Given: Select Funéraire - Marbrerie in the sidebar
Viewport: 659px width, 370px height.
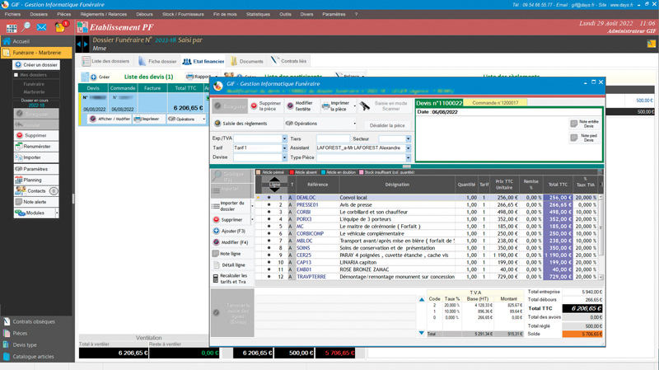Looking at the screenshot, I should click(x=36, y=53).
